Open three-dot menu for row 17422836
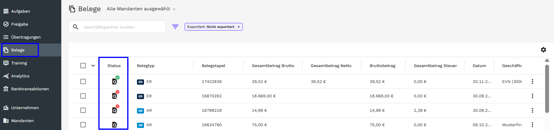554x130 pixels. (532, 81)
